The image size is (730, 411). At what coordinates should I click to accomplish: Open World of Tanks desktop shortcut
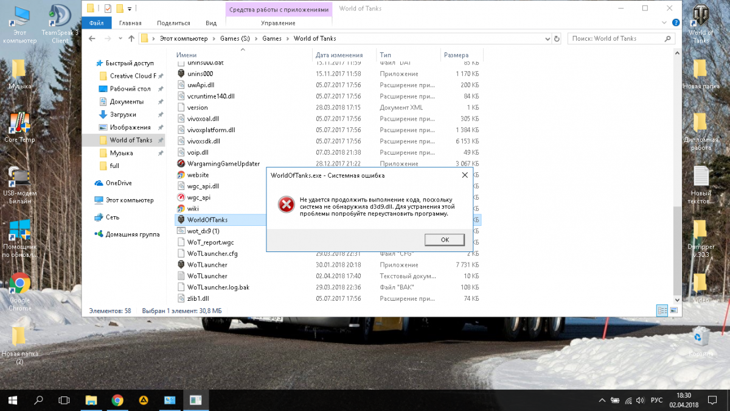coord(700,17)
